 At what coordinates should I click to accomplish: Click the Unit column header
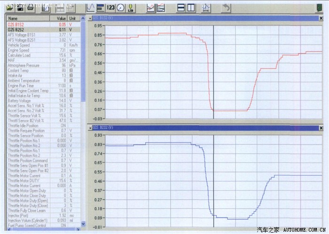pos(73,18)
